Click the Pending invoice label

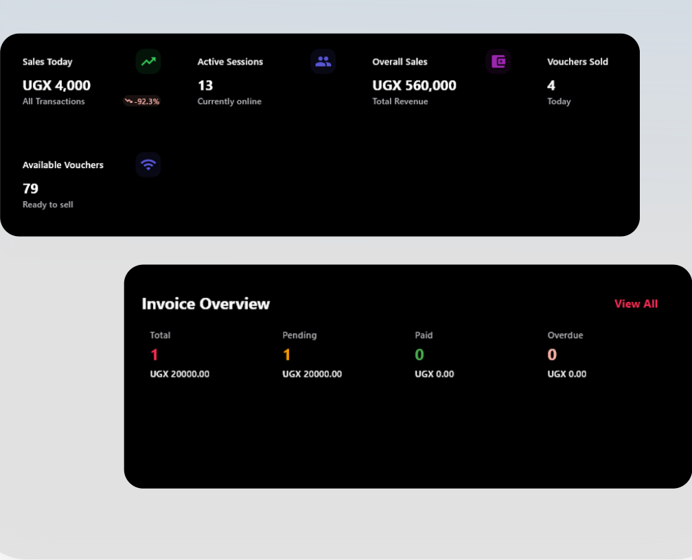coord(299,335)
